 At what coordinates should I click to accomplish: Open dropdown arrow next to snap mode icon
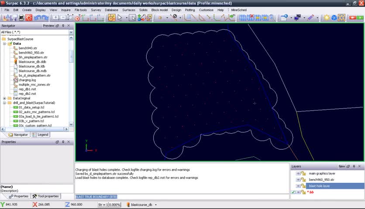pyautogui.click(x=167, y=18)
